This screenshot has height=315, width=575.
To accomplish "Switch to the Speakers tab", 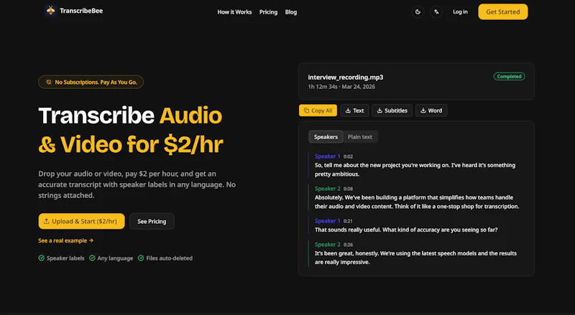I will [326, 137].
